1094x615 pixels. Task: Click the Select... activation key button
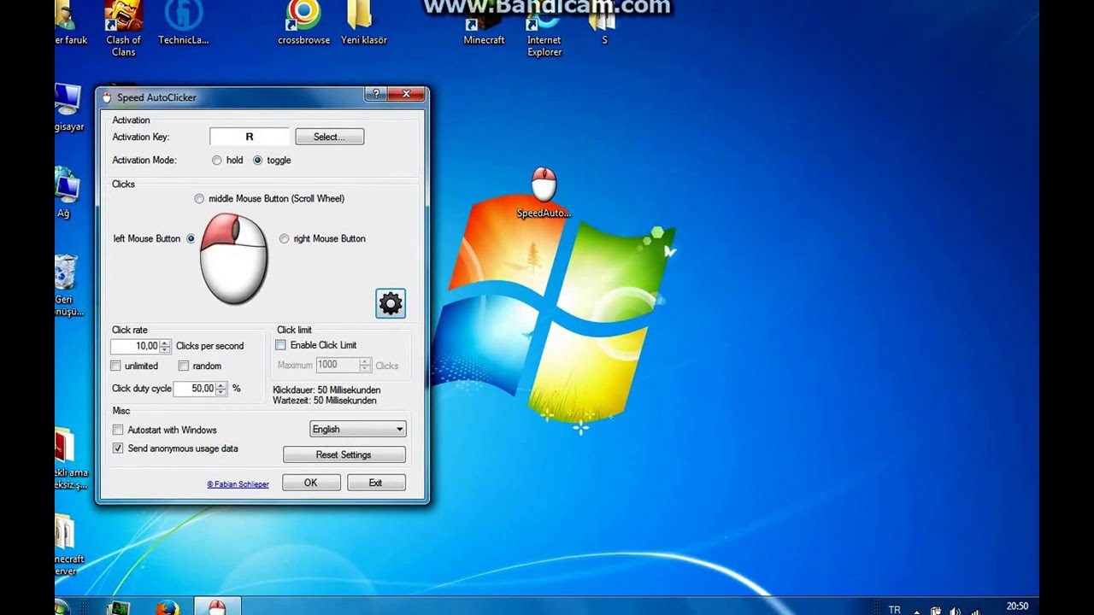330,137
